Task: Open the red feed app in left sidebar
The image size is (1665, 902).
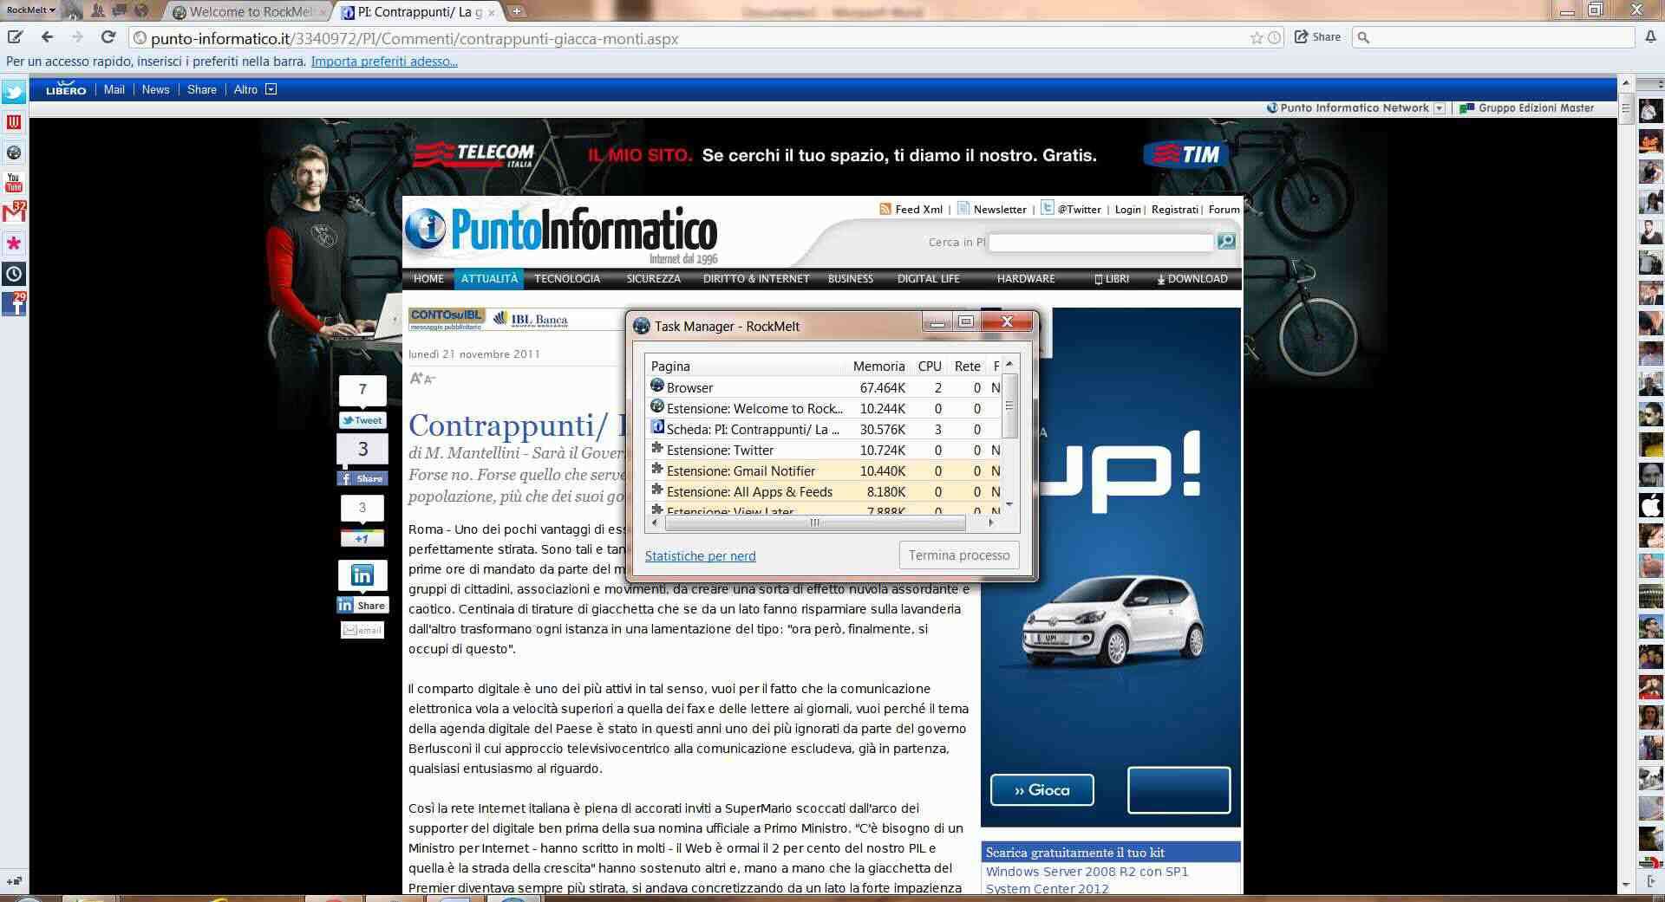Action: click(x=14, y=122)
